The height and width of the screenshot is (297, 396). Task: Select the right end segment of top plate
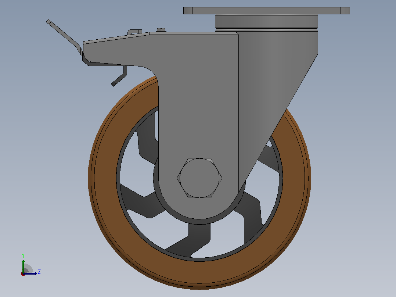click(x=345, y=11)
